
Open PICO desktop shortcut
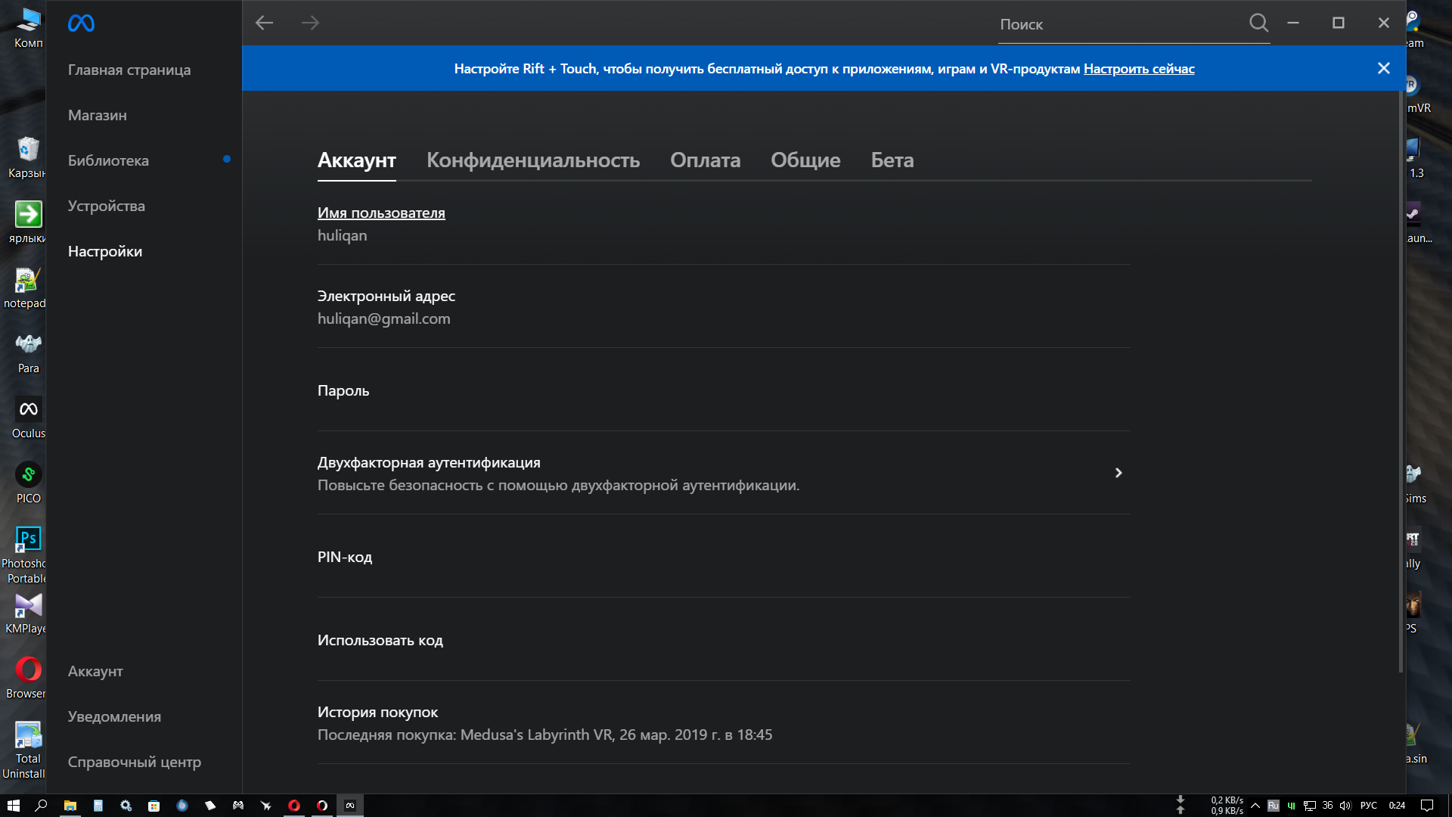[x=28, y=483]
